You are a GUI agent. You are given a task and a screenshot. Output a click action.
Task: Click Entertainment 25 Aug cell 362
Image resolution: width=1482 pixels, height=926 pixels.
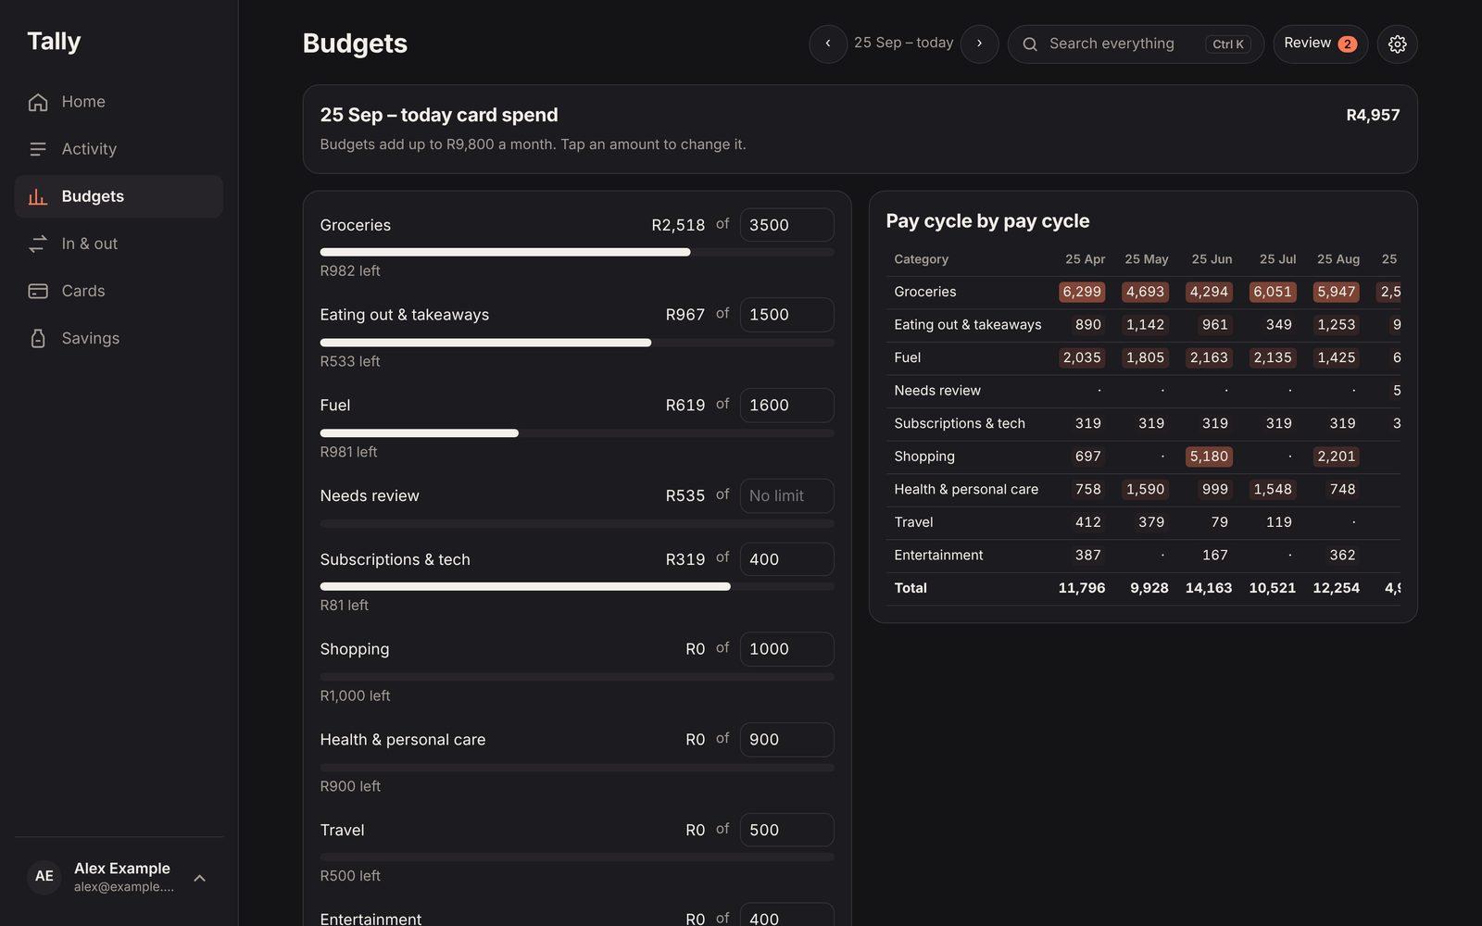(1342, 556)
